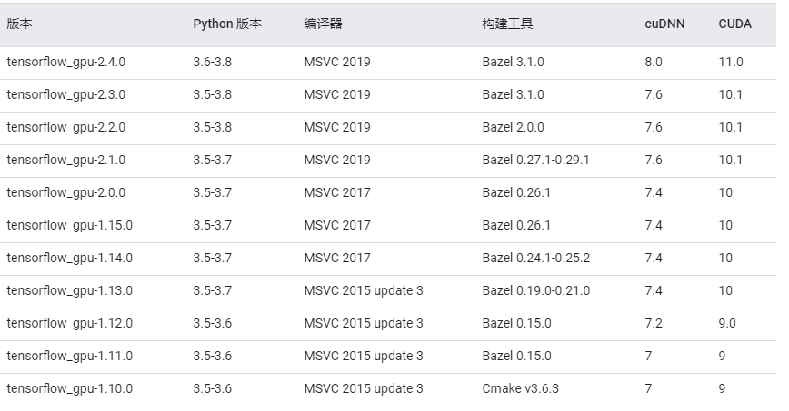Click CUDA 10 in the 1.13.0 row
789x411 pixels.
[x=725, y=290]
